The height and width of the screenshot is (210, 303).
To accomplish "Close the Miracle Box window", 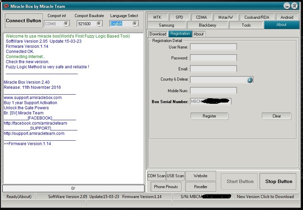I will 294,6.
